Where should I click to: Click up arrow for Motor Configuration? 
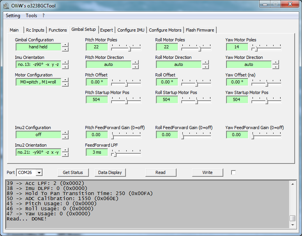click(x=65, y=80)
